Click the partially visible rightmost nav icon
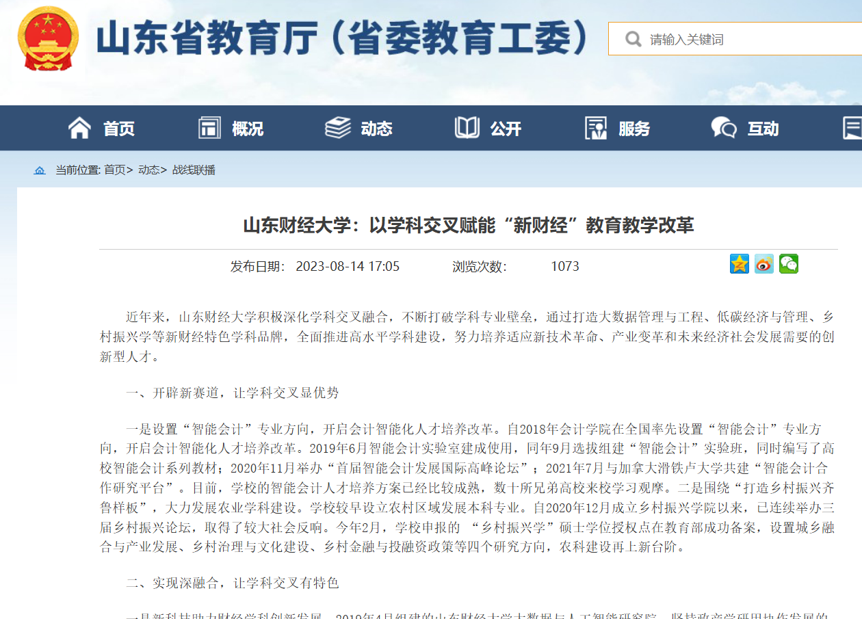 [852, 128]
